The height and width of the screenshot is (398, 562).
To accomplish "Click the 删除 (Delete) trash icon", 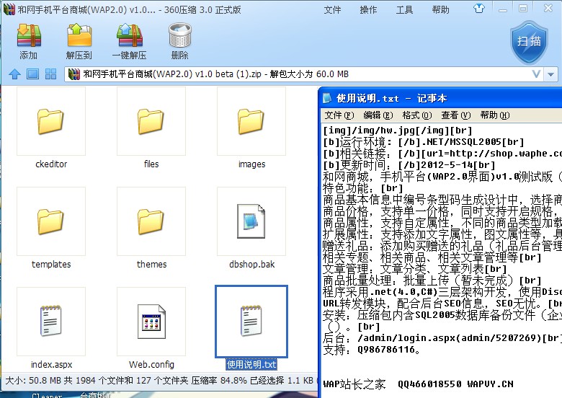I will click(x=180, y=36).
